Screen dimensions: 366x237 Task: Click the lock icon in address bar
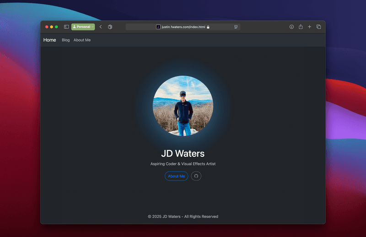point(208,27)
